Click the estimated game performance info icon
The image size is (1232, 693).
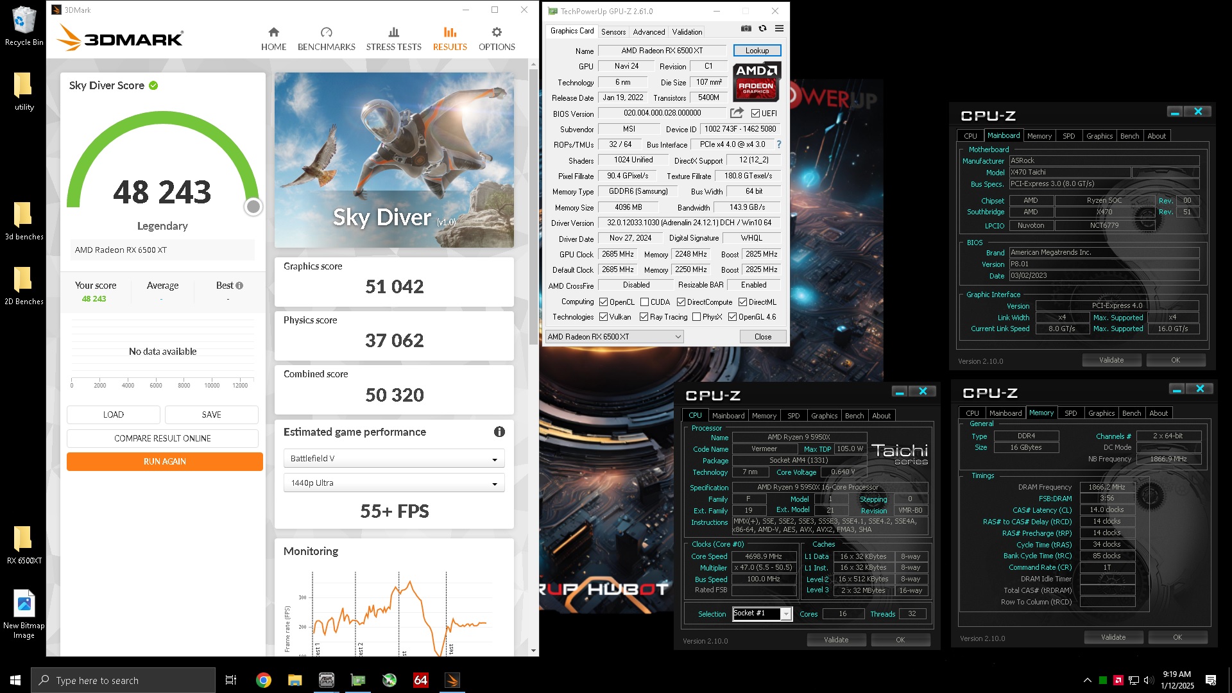tap(499, 432)
